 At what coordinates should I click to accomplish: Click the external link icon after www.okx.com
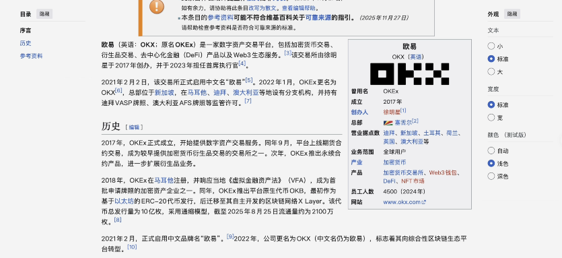(x=423, y=202)
